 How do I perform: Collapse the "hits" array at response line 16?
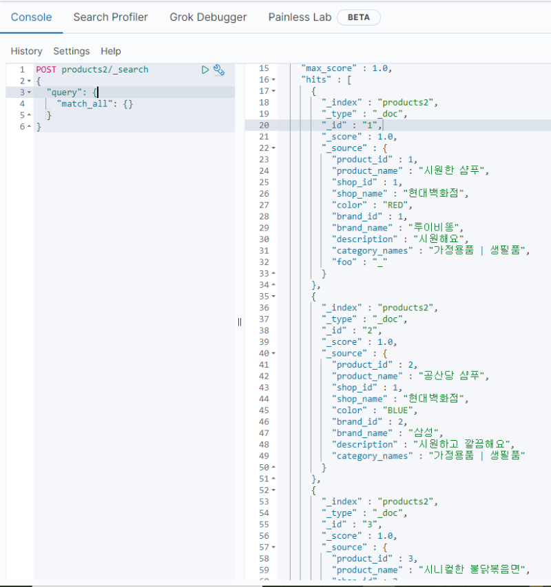pyautogui.click(x=273, y=80)
